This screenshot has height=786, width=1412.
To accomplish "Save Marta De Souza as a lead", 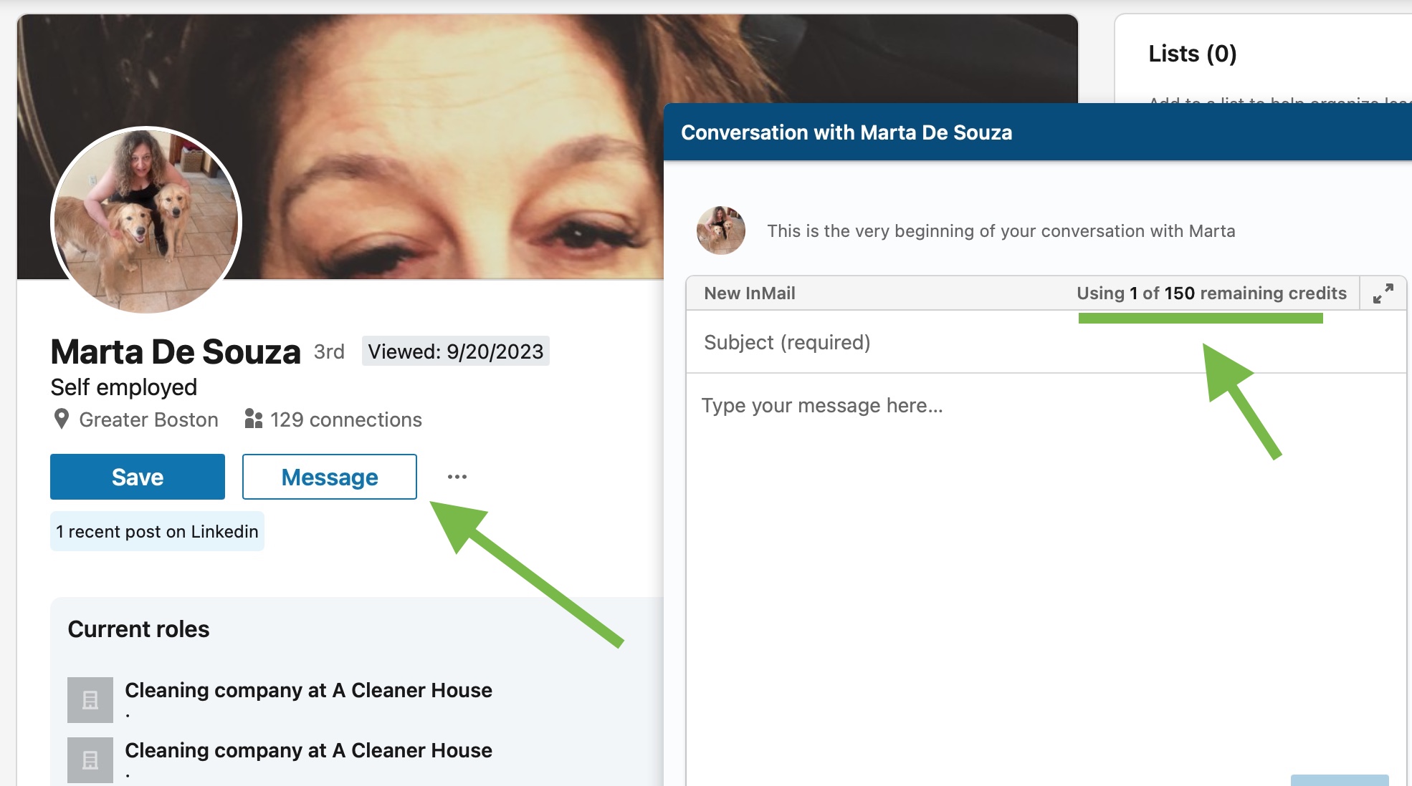I will 138,477.
